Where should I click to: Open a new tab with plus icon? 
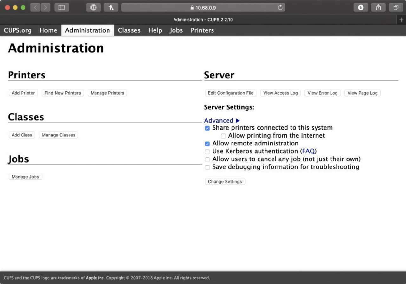tap(401, 20)
